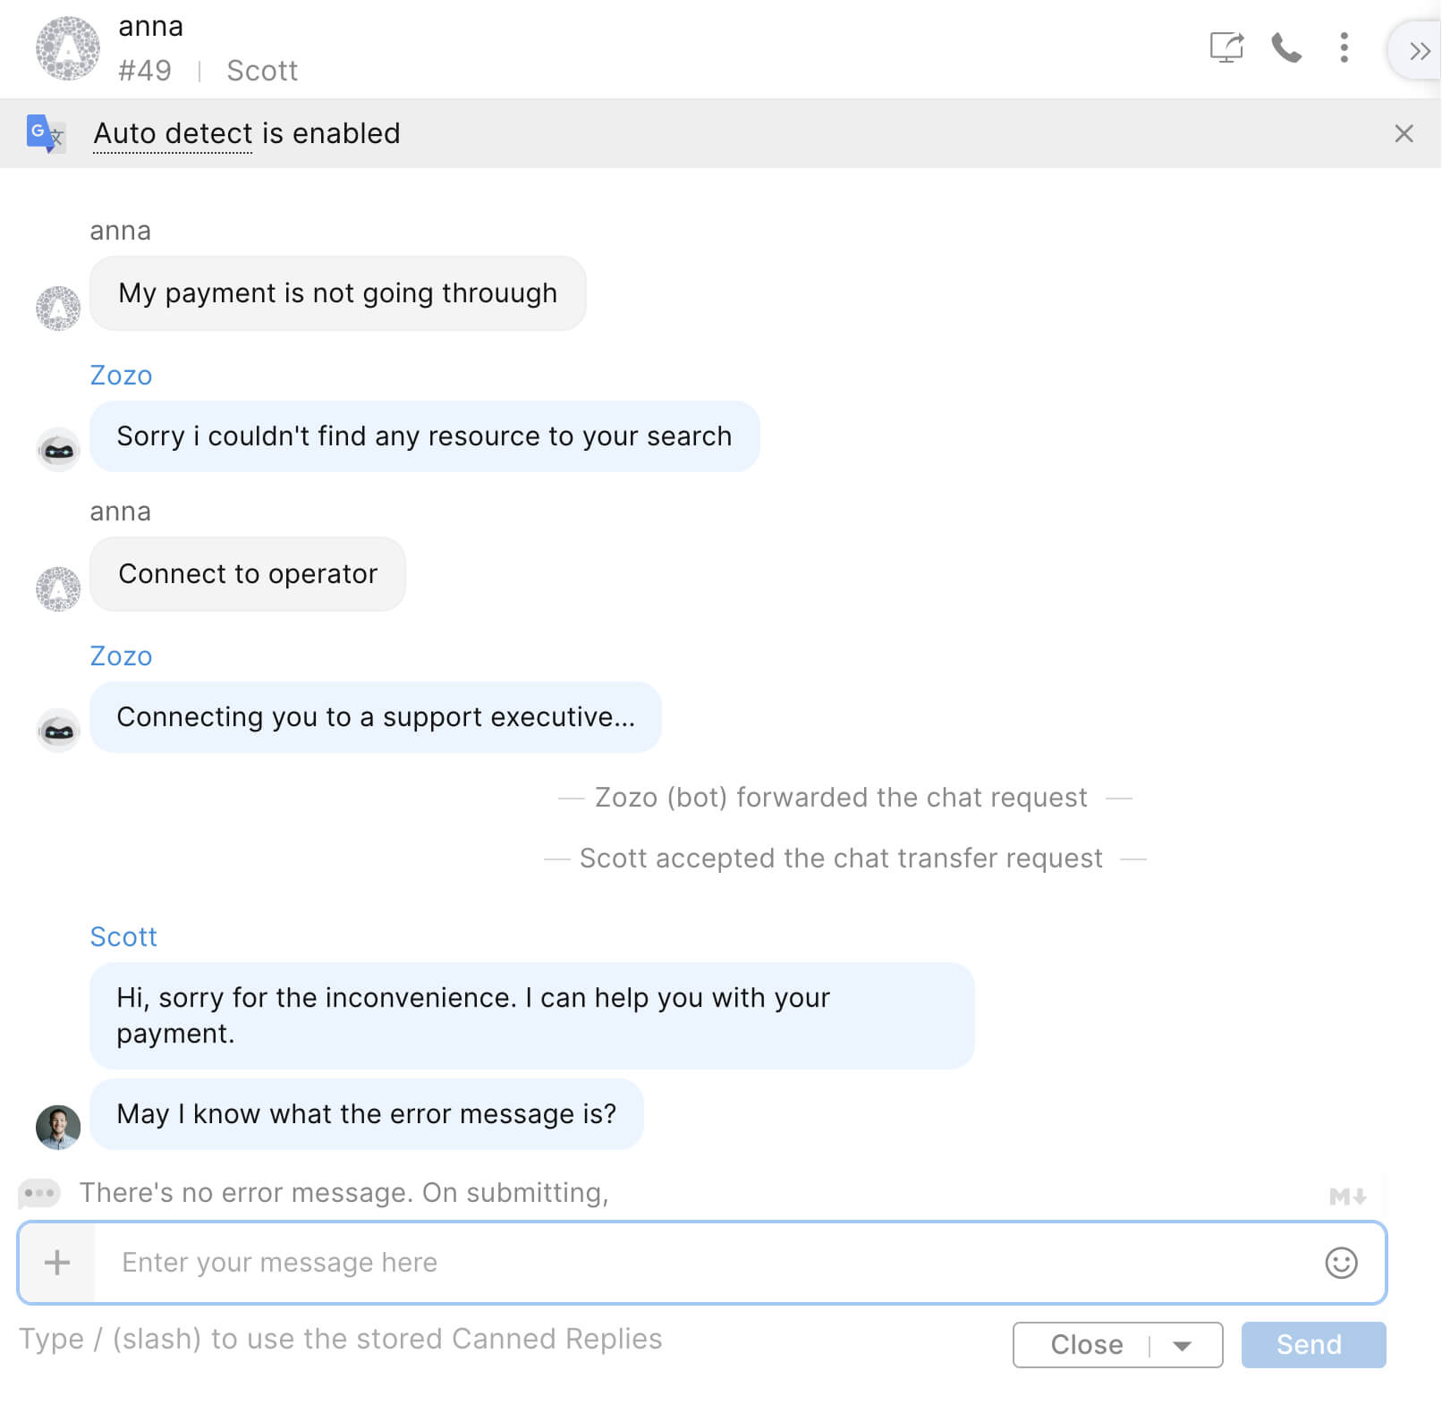Toggle Markdown formatting icon
Screen dimensions: 1442x1404
1347,1196
